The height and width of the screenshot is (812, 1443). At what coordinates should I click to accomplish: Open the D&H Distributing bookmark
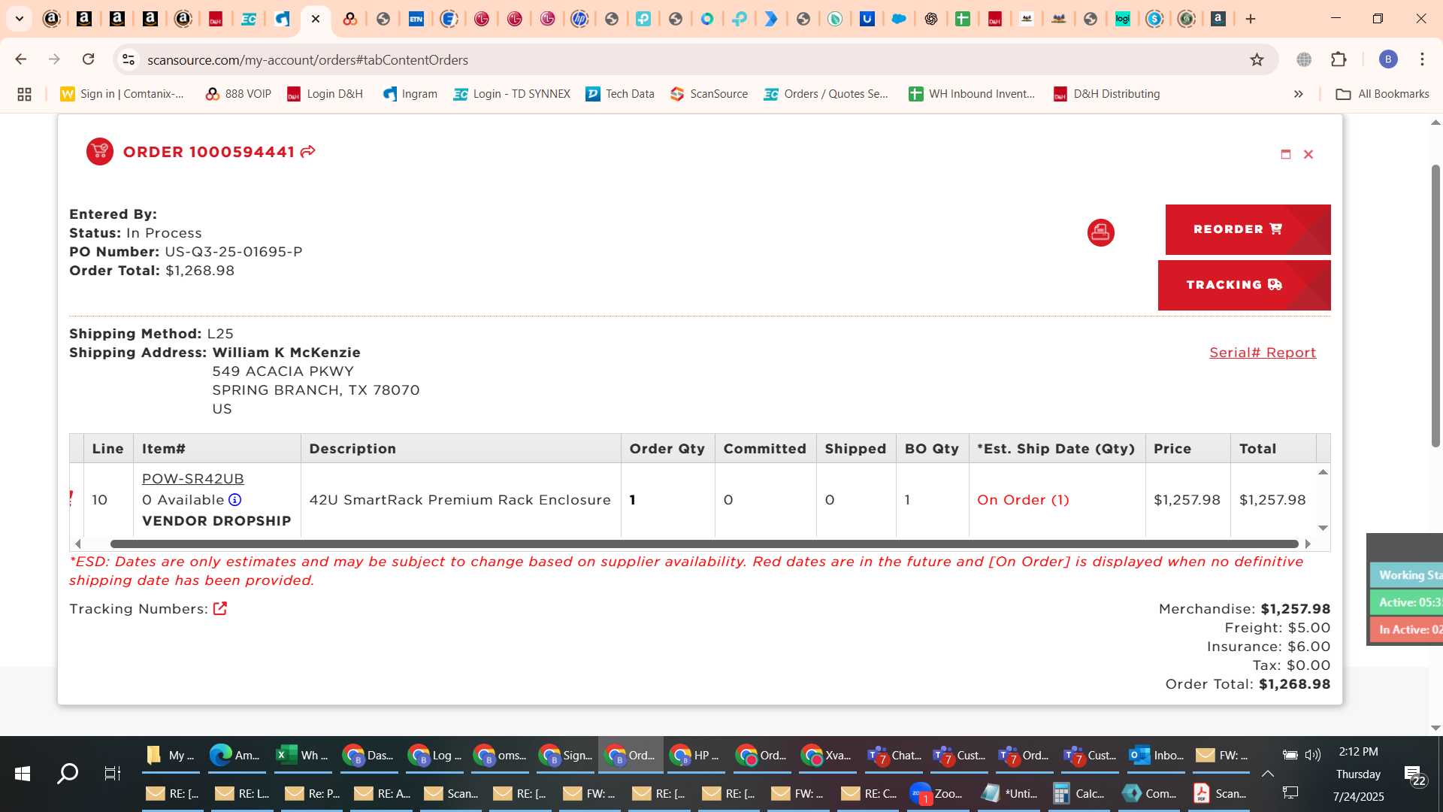1106,94
